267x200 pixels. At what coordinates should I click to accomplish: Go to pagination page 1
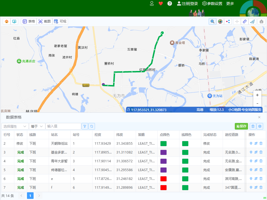(x=30, y=196)
